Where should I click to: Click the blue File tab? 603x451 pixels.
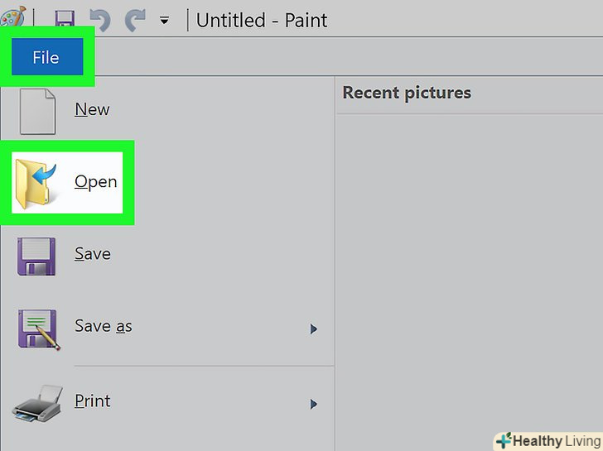pyautogui.click(x=46, y=57)
